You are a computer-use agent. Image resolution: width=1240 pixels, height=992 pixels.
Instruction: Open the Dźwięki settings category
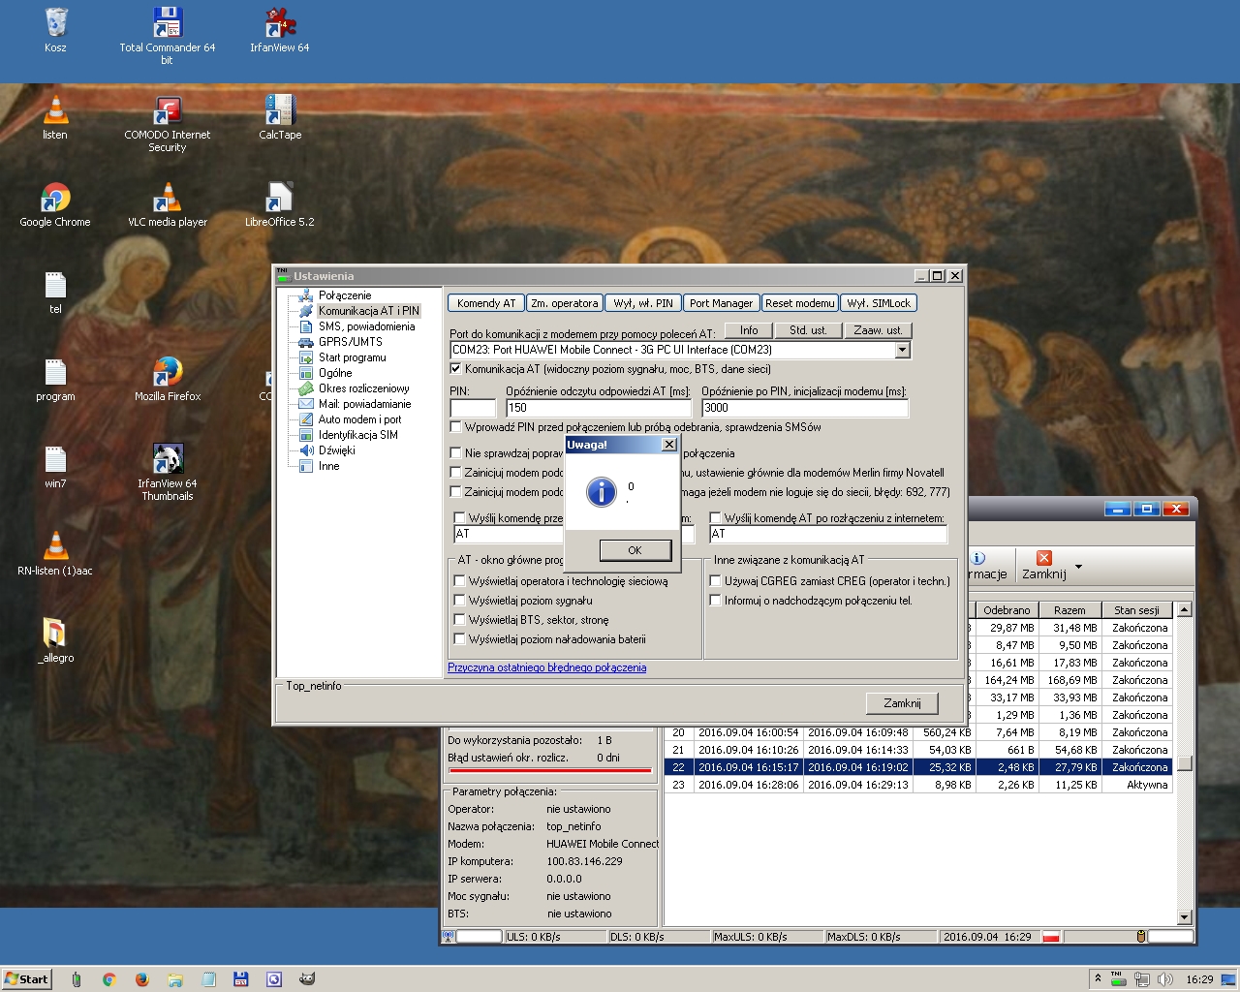point(336,450)
